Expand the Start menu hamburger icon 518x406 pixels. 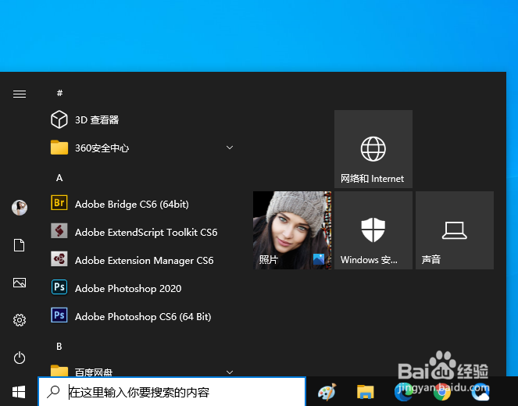point(20,94)
